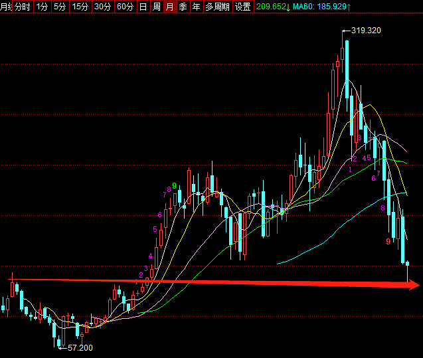Open the 多周期 multi-period view
The height and width of the screenshot is (358, 423).
click(x=217, y=7)
